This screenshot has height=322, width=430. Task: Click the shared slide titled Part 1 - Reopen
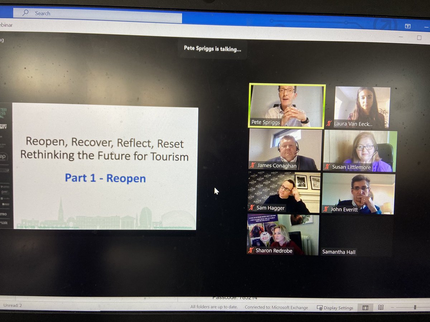[x=105, y=166]
